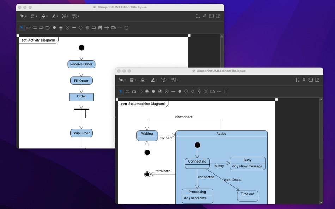This screenshot has width=335, height=209.
Task: Pick the control flow arrow tool in Activity window
Action: click(x=106, y=28)
